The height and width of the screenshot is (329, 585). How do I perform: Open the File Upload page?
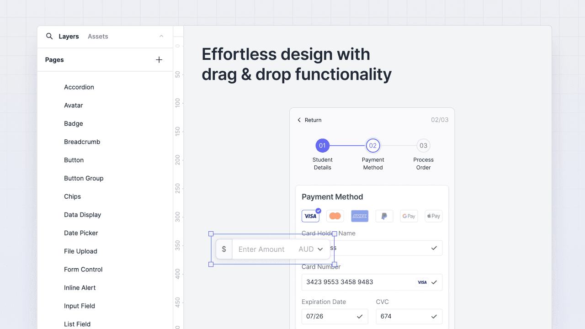[81, 251]
